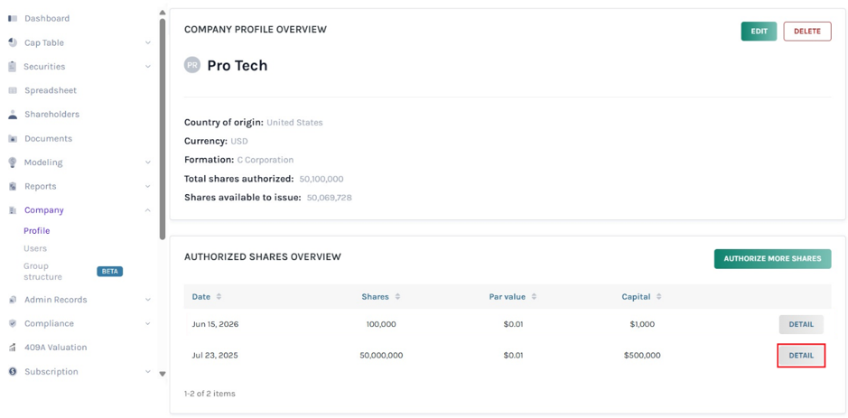Open Detail for Jun 15, 2026 row
Screen dimensions: 848x418
[x=801, y=324]
